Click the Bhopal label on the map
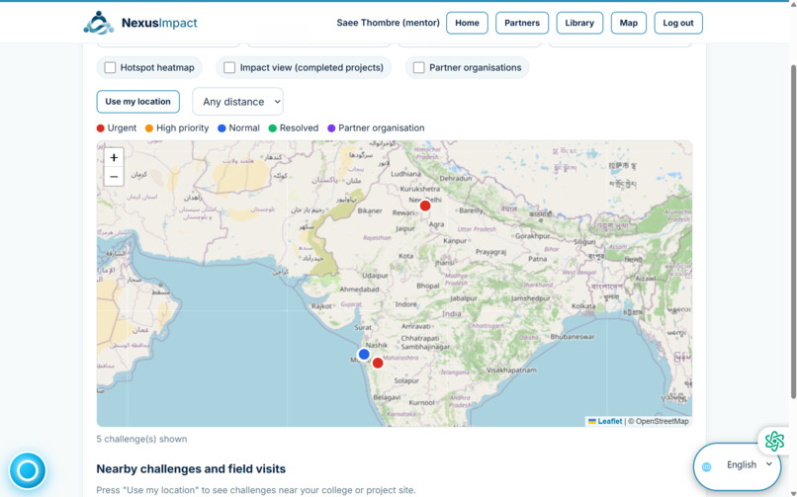 point(428,286)
